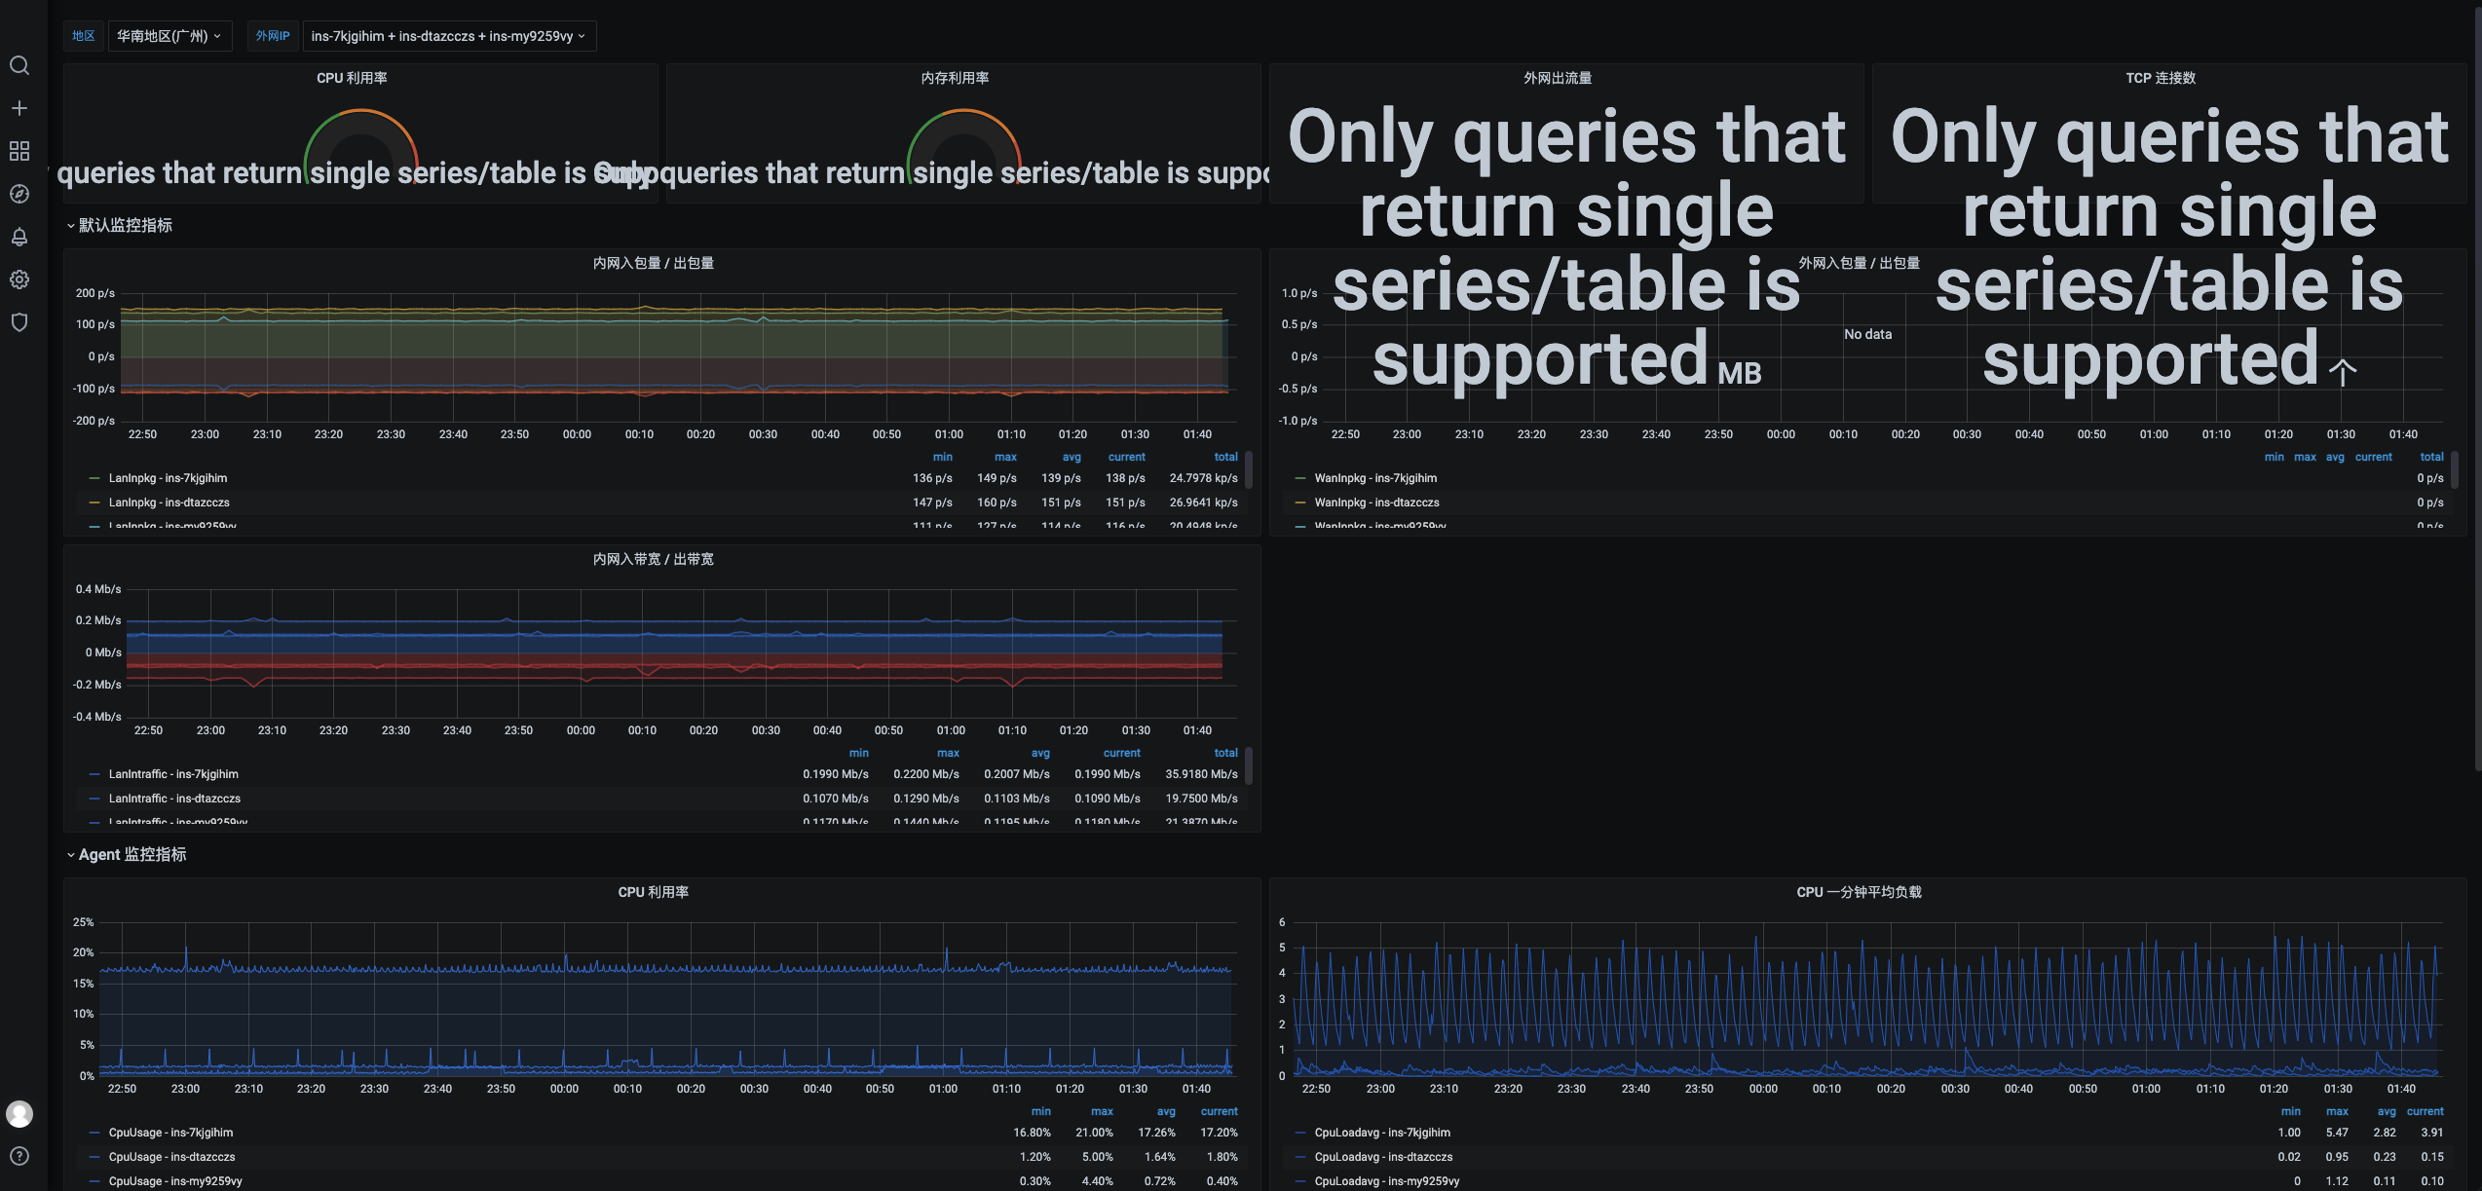Screen dimensions: 2482x1191
Task: Open the 内网入包量 / 出包量 panel title menu
Action: click(653, 263)
